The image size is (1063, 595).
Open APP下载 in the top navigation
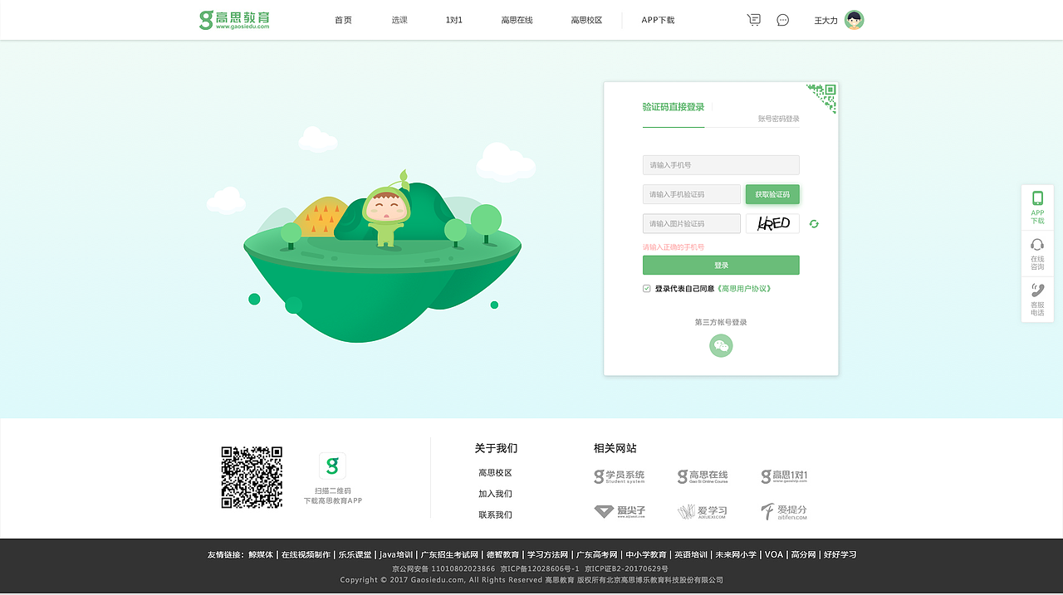pyautogui.click(x=658, y=20)
